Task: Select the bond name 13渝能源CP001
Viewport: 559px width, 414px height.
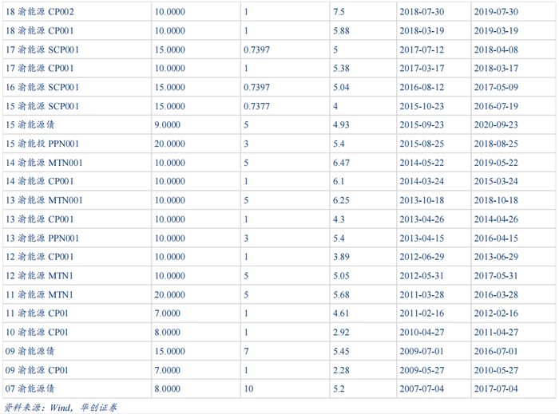Action: point(40,219)
